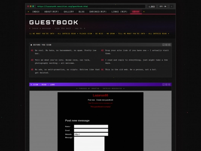Toggle the CRT: ON effect

tap(163, 6)
